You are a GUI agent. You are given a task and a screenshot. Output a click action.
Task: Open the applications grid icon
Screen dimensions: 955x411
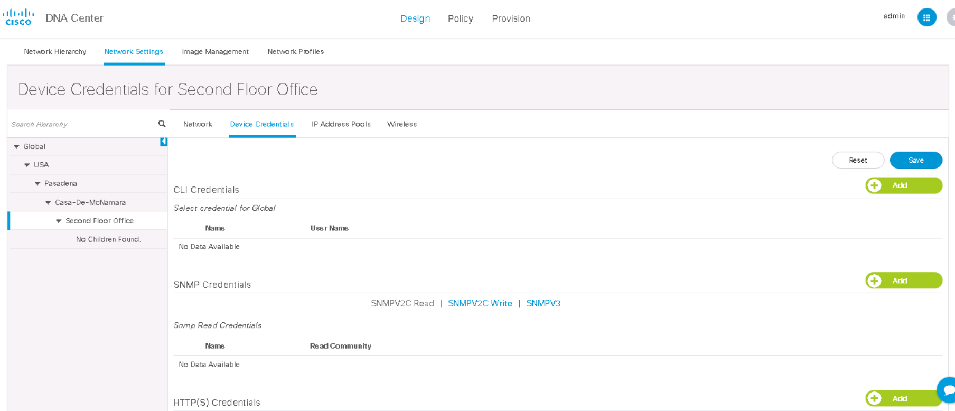926,17
